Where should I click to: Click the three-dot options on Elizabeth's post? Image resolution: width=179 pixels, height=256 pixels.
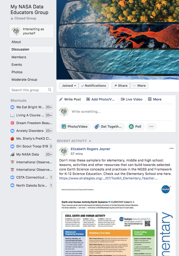(x=171, y=148)
